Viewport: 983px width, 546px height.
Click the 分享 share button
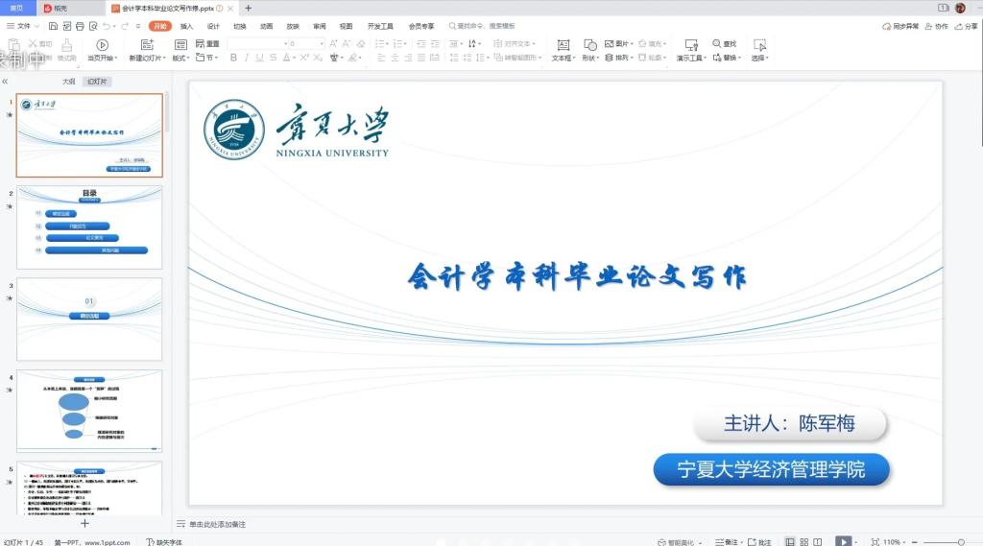coord(966,26)
